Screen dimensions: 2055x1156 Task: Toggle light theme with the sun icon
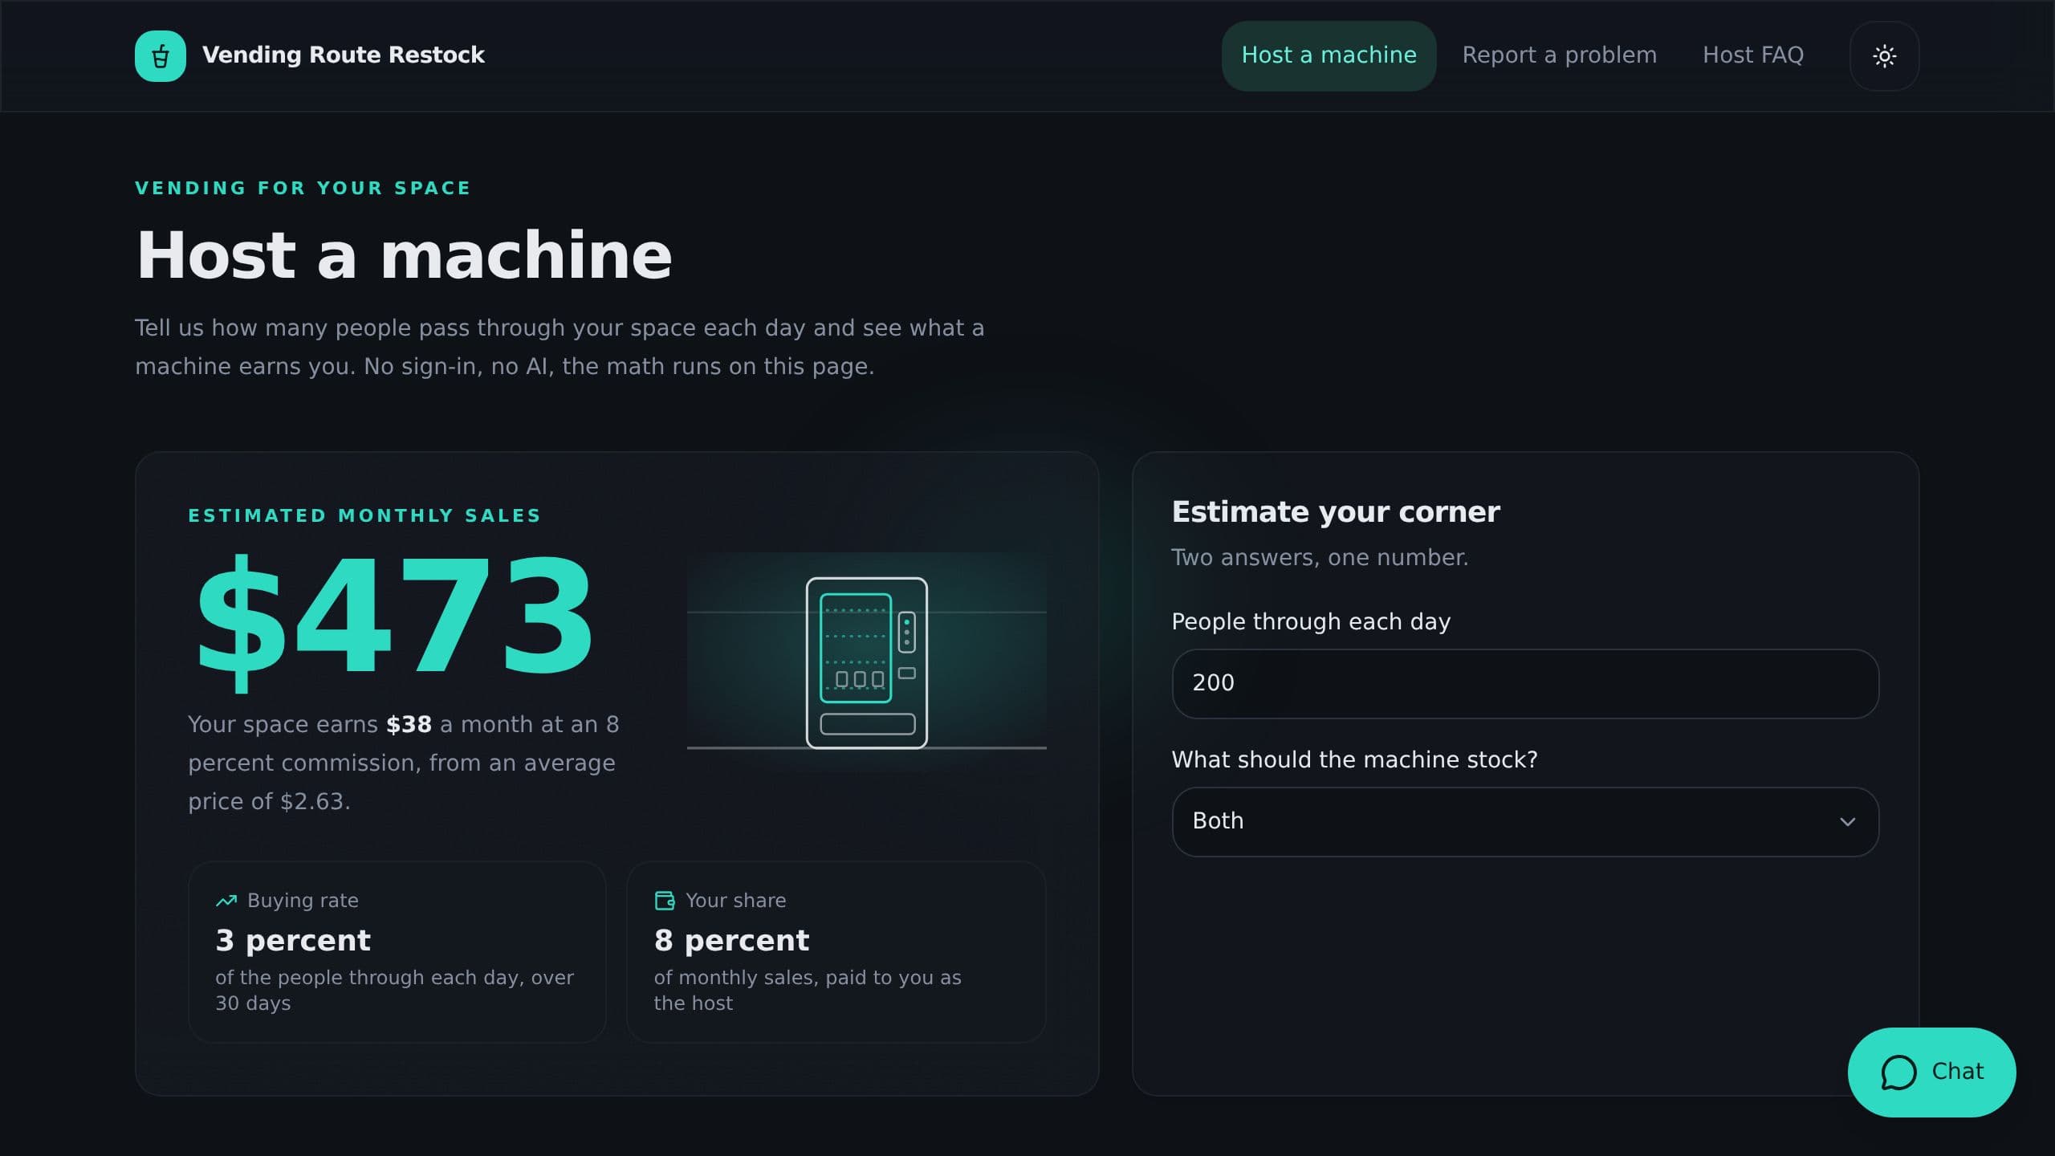click(x=1884, y=56)
